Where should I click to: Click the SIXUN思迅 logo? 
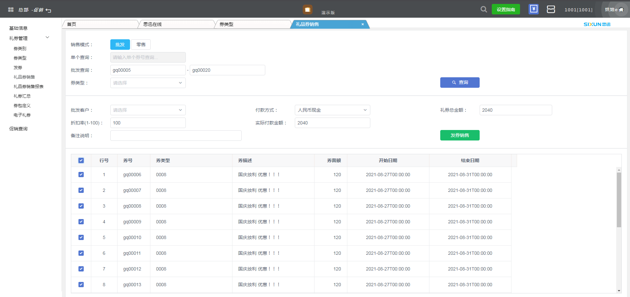coord(597,24)
